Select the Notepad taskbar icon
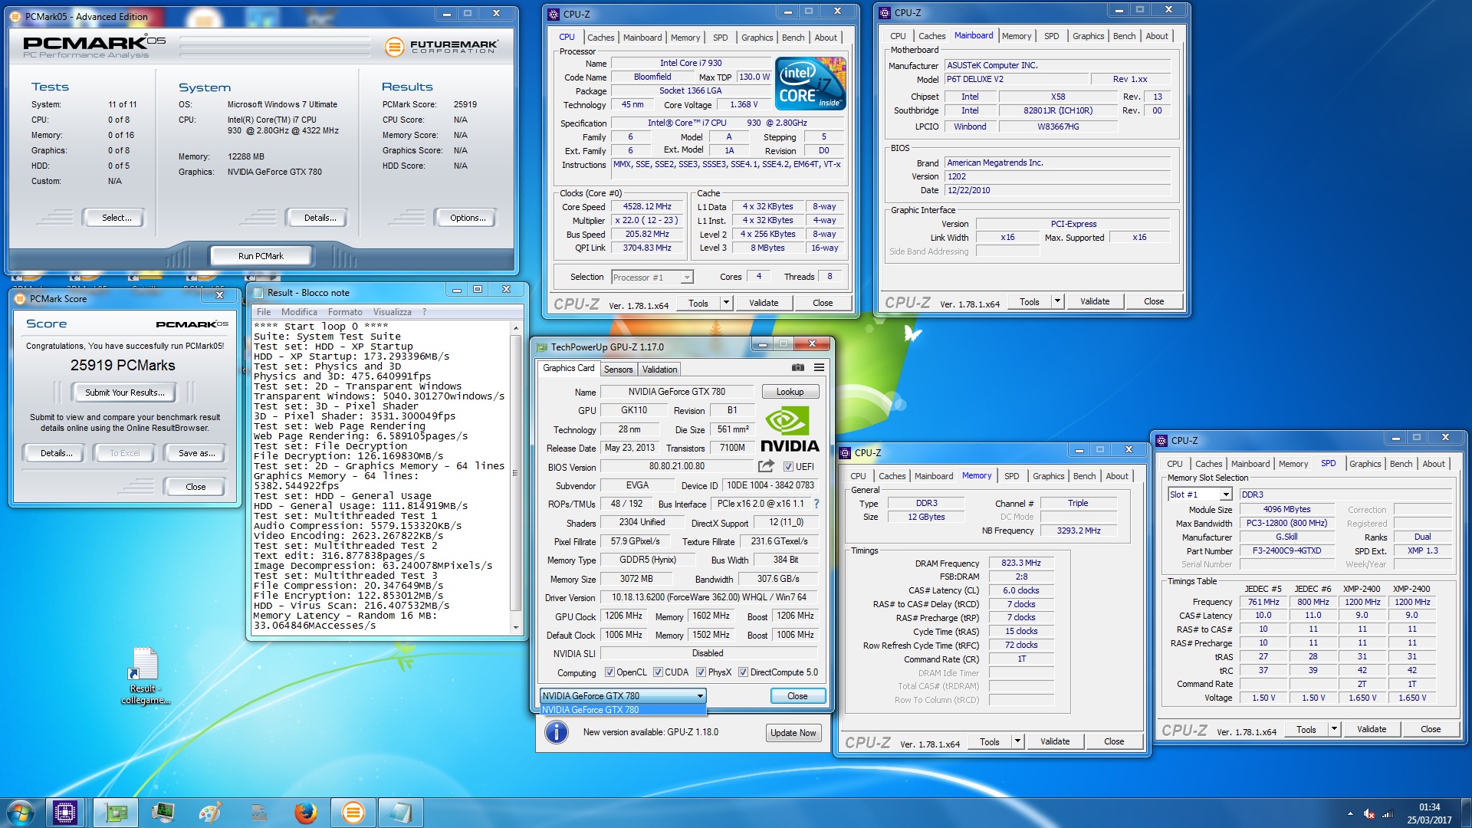This screenshot has height=828, width=1472. 400,813
